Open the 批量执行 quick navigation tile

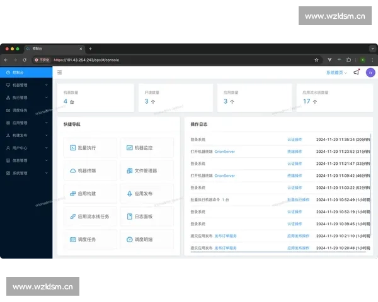[90, 147]
